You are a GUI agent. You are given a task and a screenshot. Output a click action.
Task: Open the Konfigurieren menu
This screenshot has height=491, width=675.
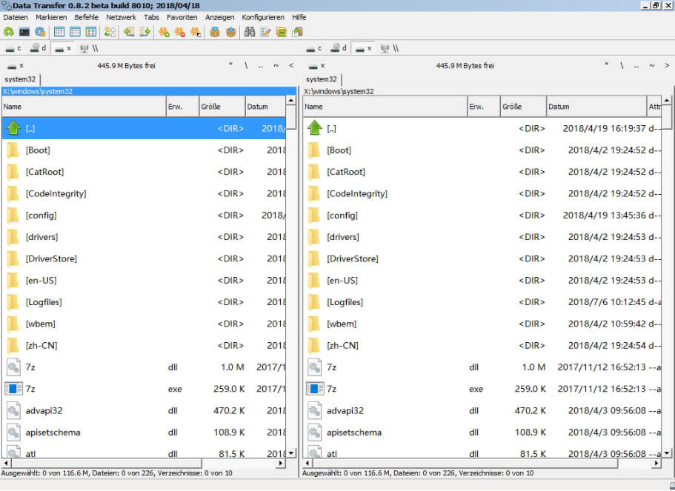tap(263, 17)
